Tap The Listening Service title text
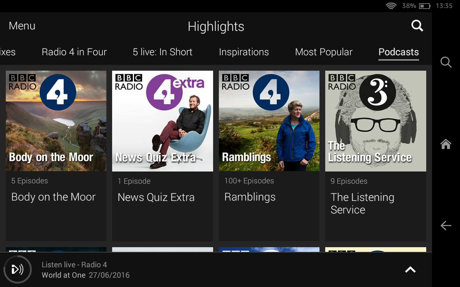 [362, 203]
